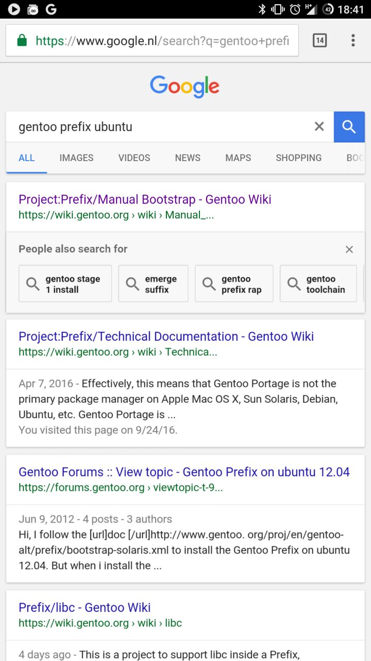The image size is (371, 661).
Task: Tap the Google logo
Action: tap(185, 87)
